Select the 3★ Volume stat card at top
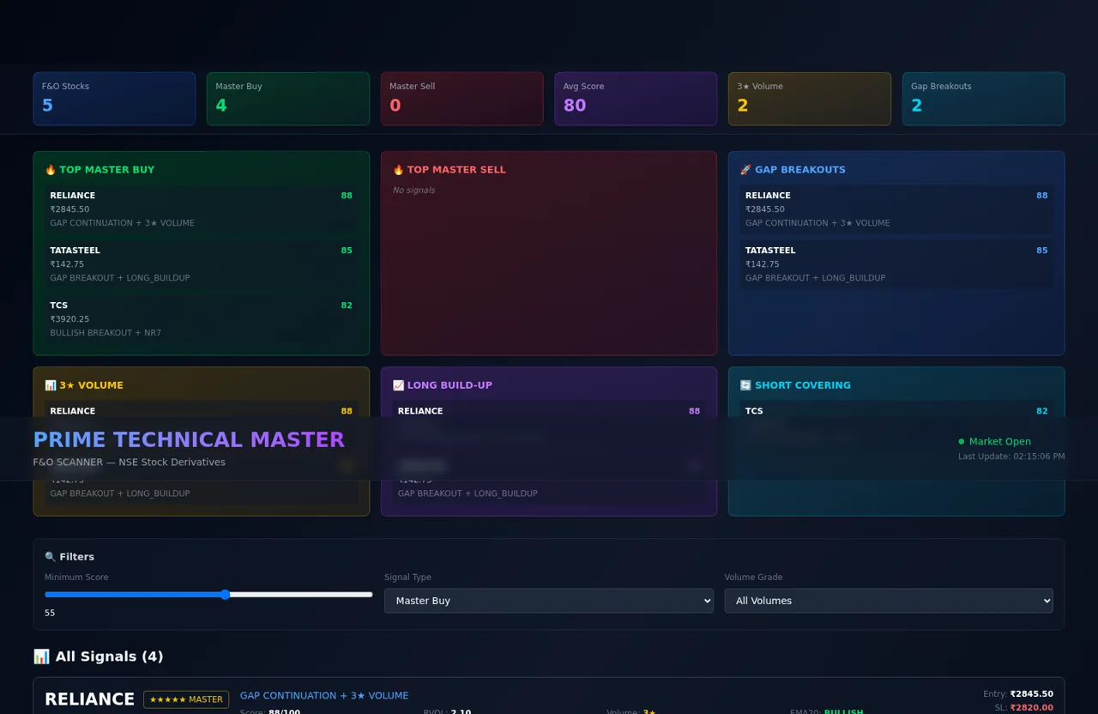Screen dimensions: 1098x714 [x=810, y=99]
